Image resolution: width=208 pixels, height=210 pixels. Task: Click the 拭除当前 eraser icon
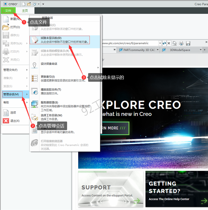pyautogui.click(x=35, y=28)
